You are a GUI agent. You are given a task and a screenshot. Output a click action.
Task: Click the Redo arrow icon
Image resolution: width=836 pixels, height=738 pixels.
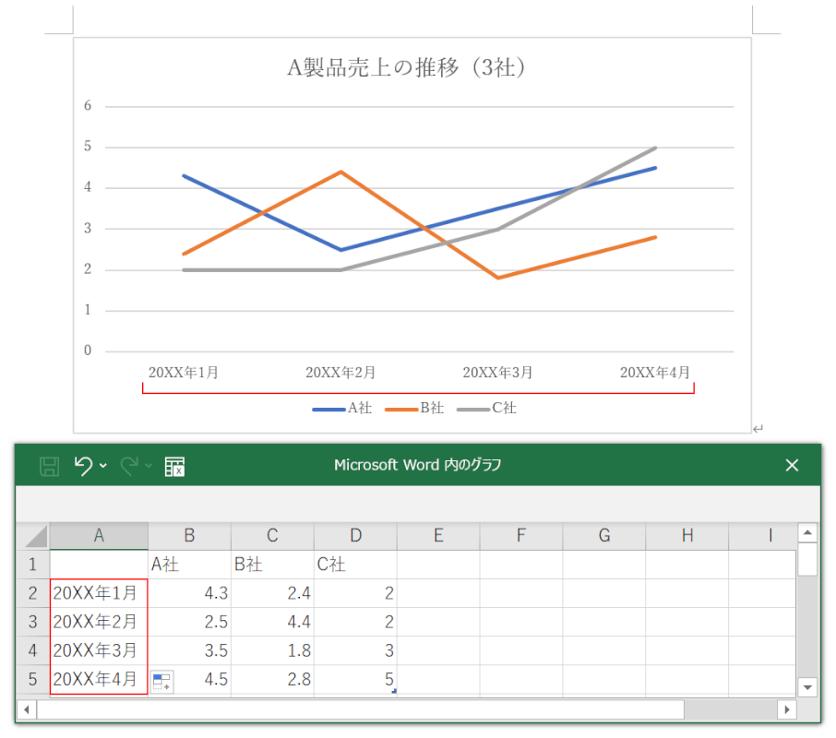click(x=129, y=466)
